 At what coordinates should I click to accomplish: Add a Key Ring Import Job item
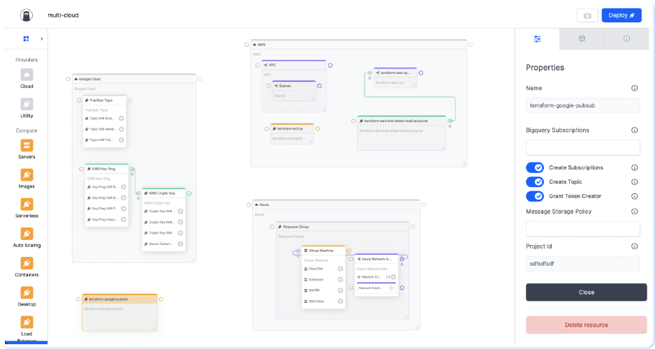click(x=124, y=220)
